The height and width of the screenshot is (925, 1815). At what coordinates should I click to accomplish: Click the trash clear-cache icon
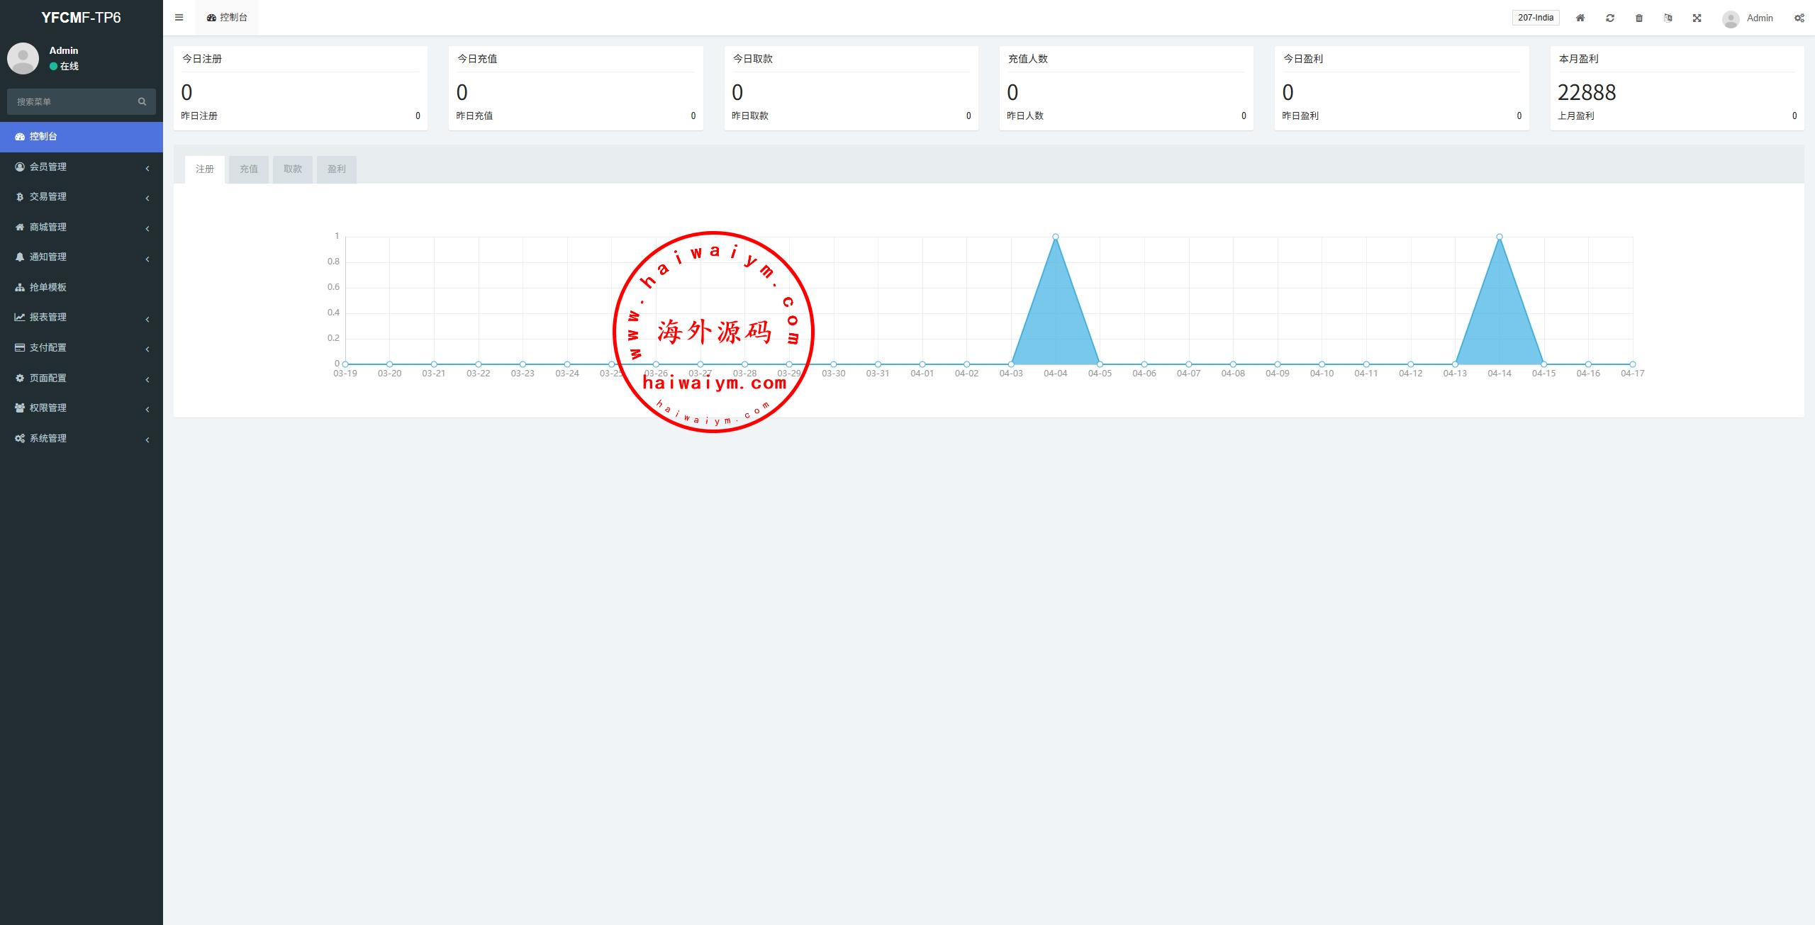click(x=1639, y=18)
